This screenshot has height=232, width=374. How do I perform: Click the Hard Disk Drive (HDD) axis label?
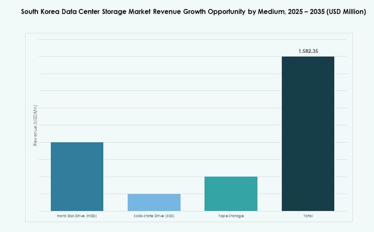(77, 215)
